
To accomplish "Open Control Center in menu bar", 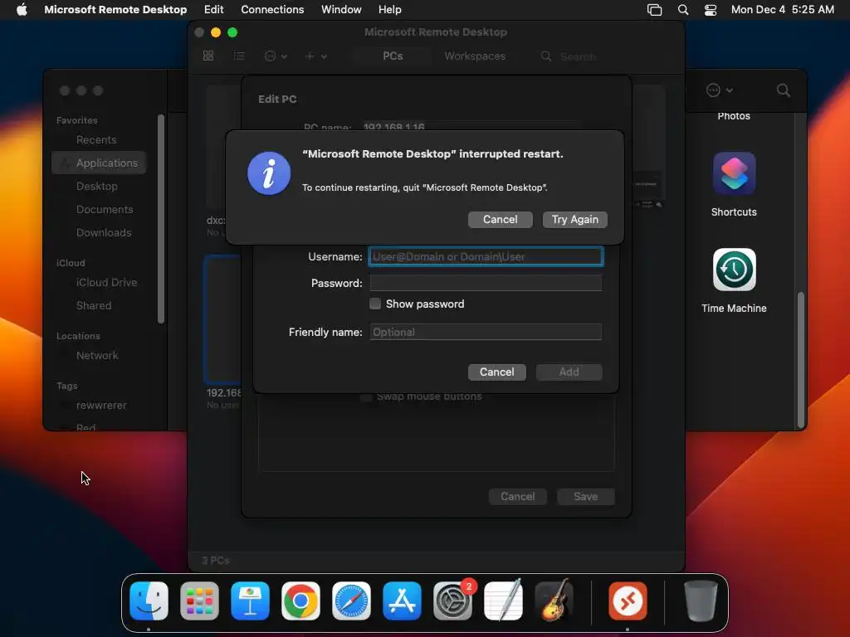I will tap(711, 10).
